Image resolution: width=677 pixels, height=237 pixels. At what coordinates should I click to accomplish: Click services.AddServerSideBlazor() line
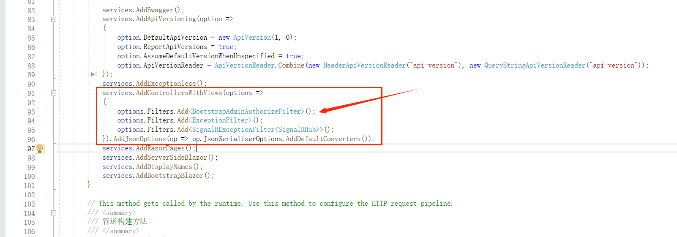coord(160,158)
